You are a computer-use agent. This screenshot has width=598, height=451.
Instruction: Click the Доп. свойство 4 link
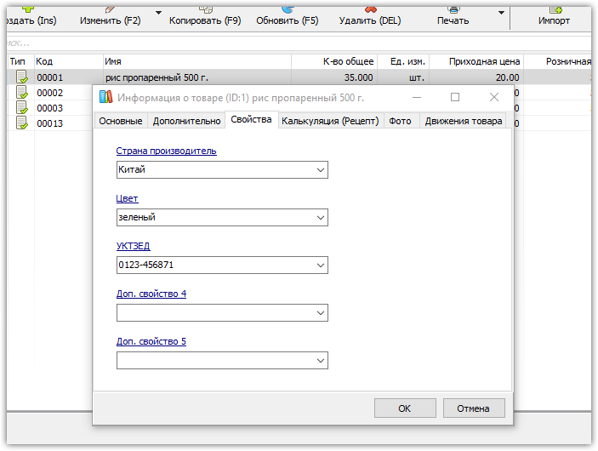point(151,294)
